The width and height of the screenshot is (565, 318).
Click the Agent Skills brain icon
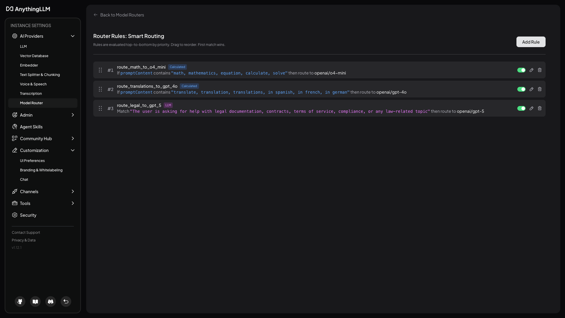pos(15,127)
